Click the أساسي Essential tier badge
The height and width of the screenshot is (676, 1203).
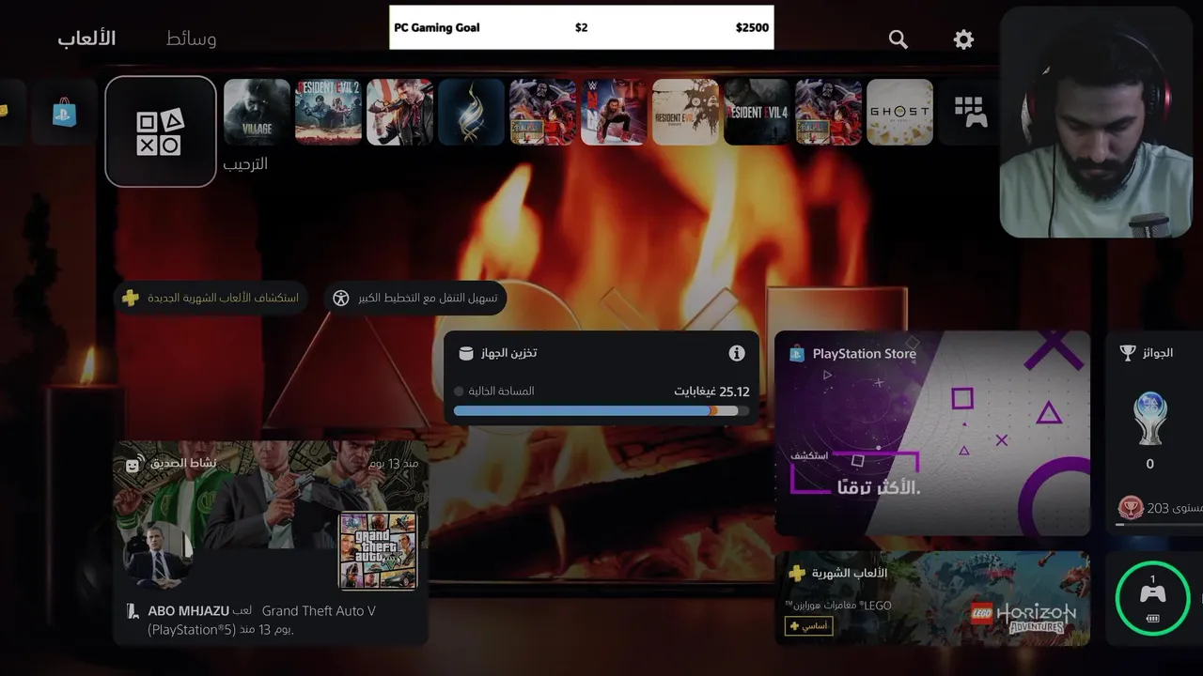pos(808,625)
